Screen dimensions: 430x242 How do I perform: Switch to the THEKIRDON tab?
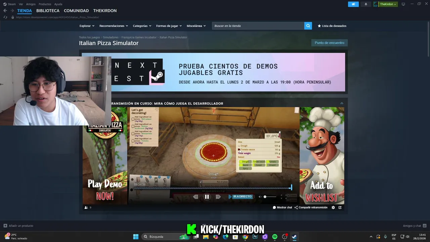coord(105,11)
